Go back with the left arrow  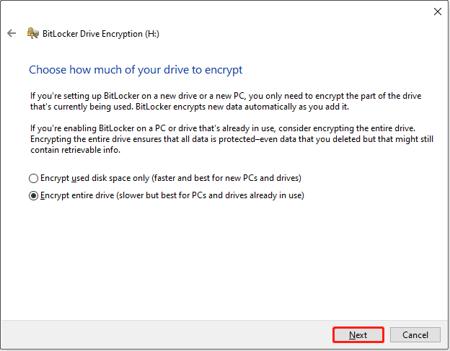coord(12,33)
